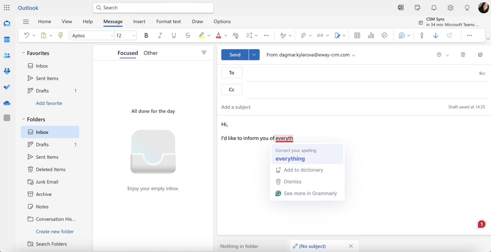The image size is (491, 252).
Task: Open the Settings gear
Action: pos(451,8)
